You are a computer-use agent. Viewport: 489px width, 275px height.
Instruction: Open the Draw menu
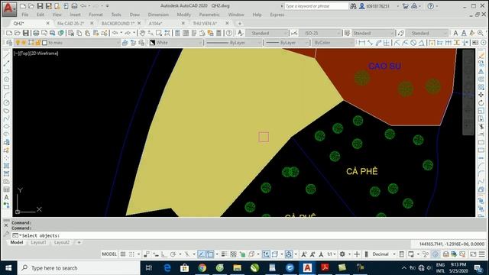[134, 15]
